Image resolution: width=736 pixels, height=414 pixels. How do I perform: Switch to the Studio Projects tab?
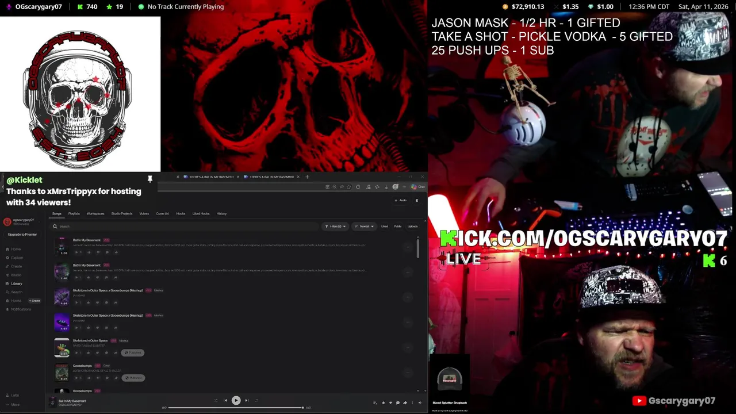122,213
